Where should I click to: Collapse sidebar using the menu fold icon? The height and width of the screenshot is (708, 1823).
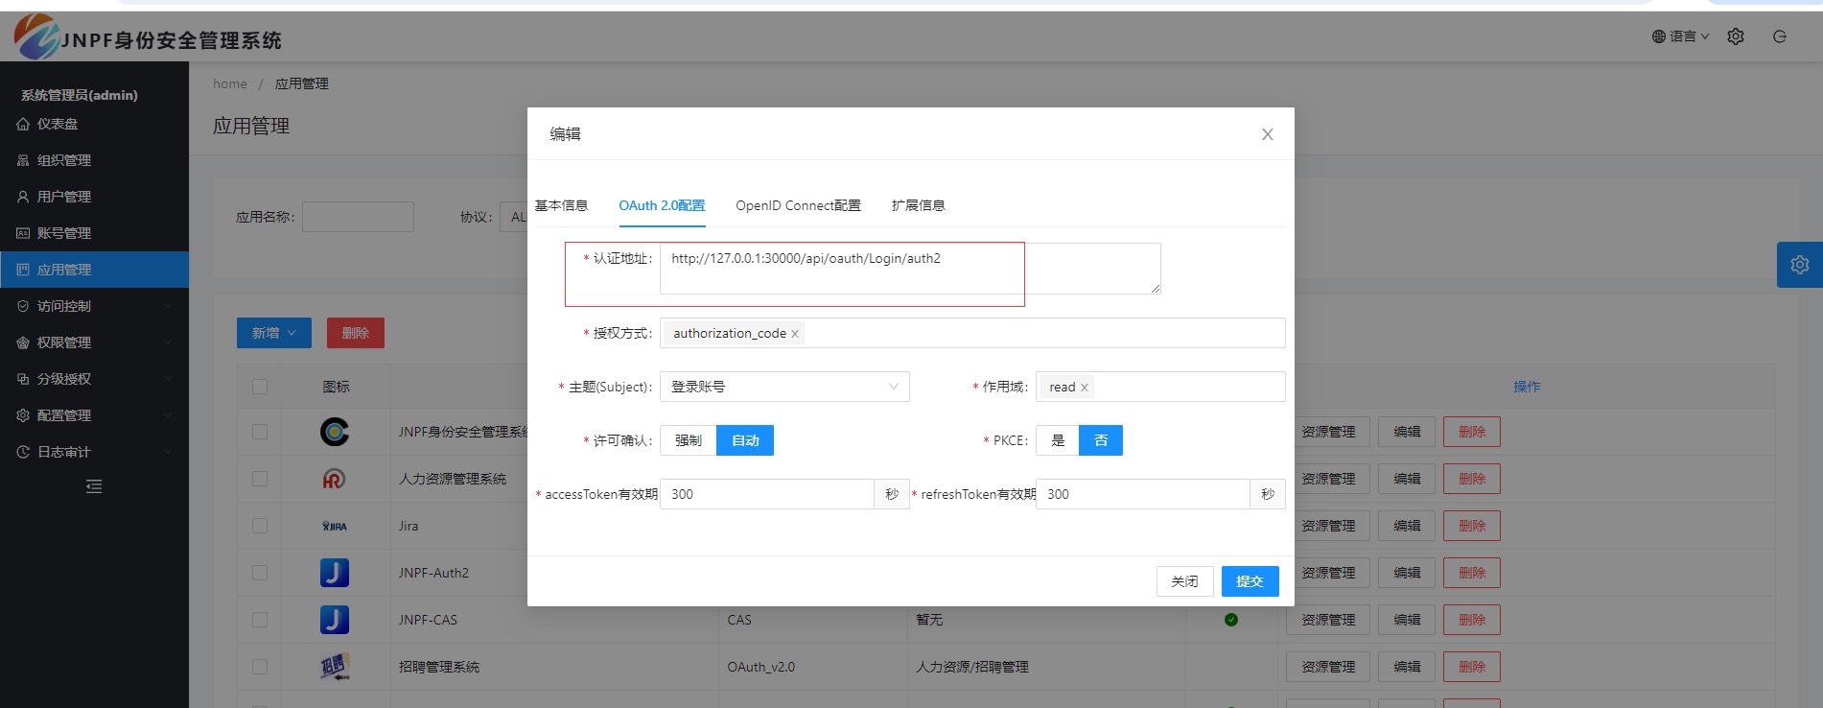click(93, 486)
